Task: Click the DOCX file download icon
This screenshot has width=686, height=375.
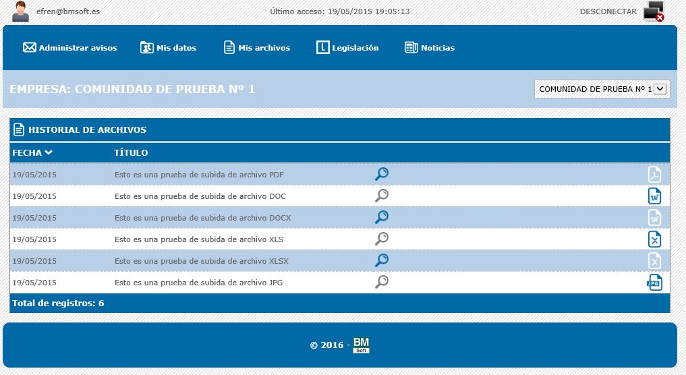Action: pos(654,218)
